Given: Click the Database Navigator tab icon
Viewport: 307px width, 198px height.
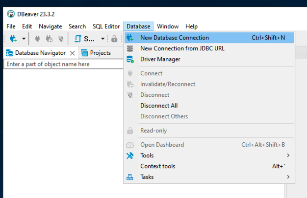Looking at the screenshot, I should pos(9,53).
